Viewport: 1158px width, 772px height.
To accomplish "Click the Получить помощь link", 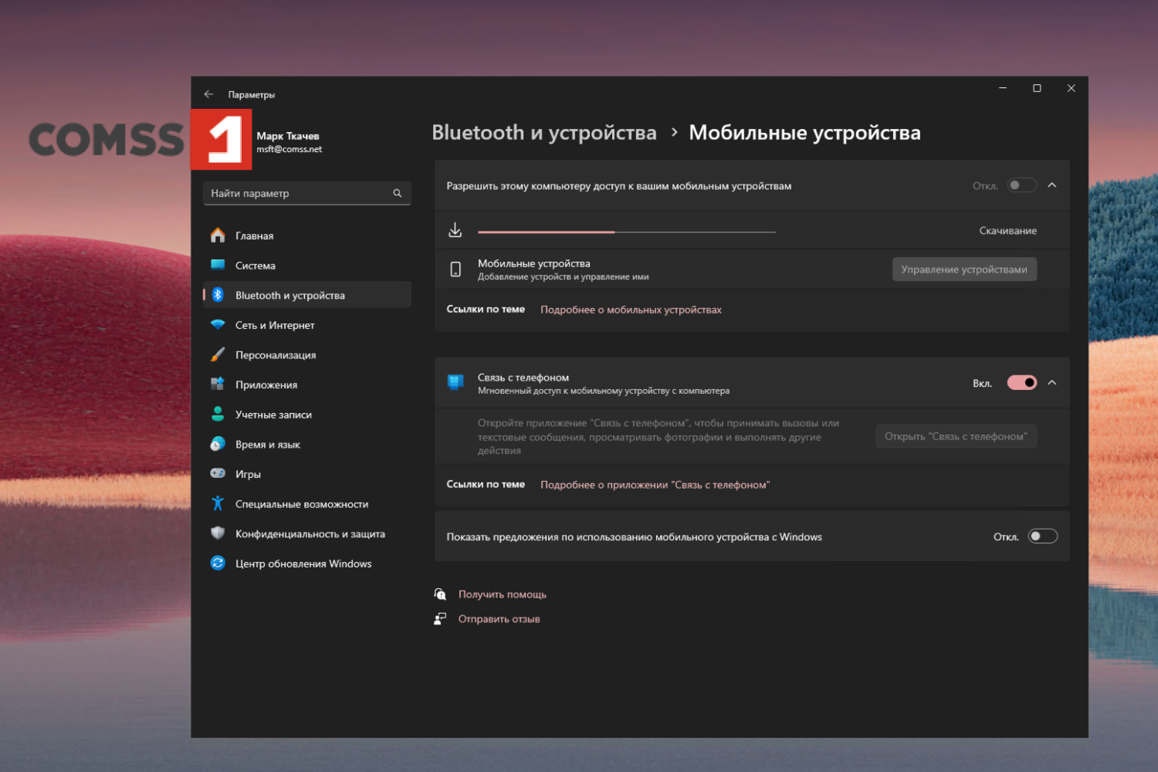I will click(503, 594).
